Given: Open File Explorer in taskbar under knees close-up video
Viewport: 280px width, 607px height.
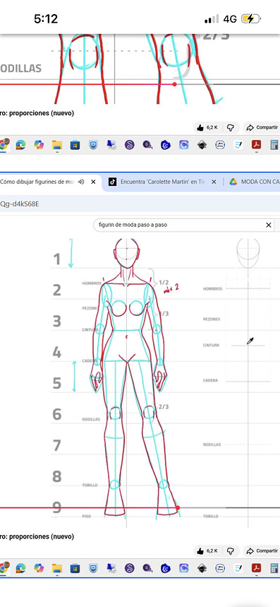Looking at the screenshot, I should point(56,145).
